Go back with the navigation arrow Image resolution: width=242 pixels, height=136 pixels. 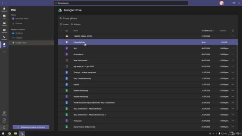point(3,3)
